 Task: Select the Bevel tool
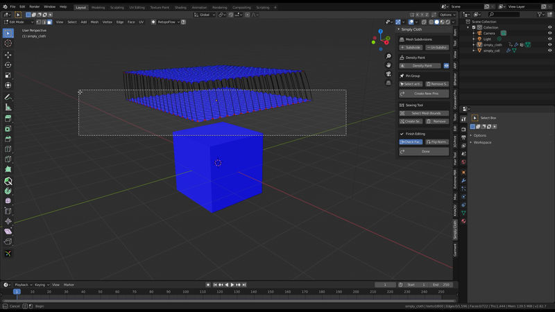tap(8, 139)
